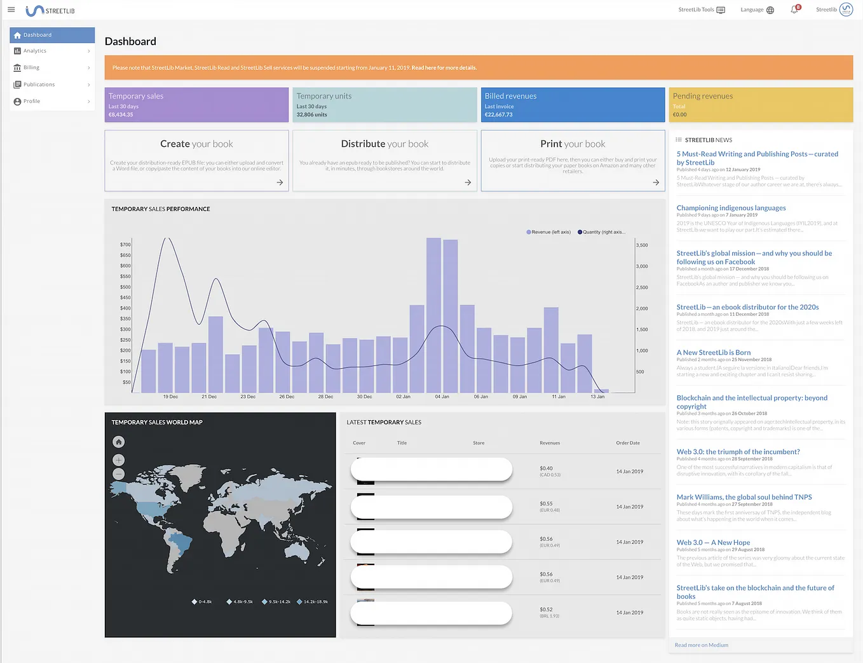The image size is (863, 663).
Task: Toggle the 0-4.8k map legend range
Action: 201,601
